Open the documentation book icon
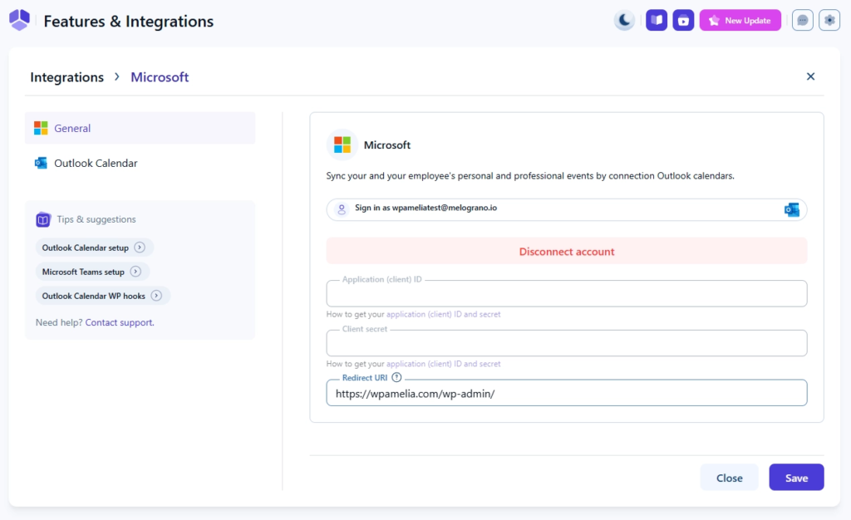Screen dimensions: 851x520 [x=657, y=21]
